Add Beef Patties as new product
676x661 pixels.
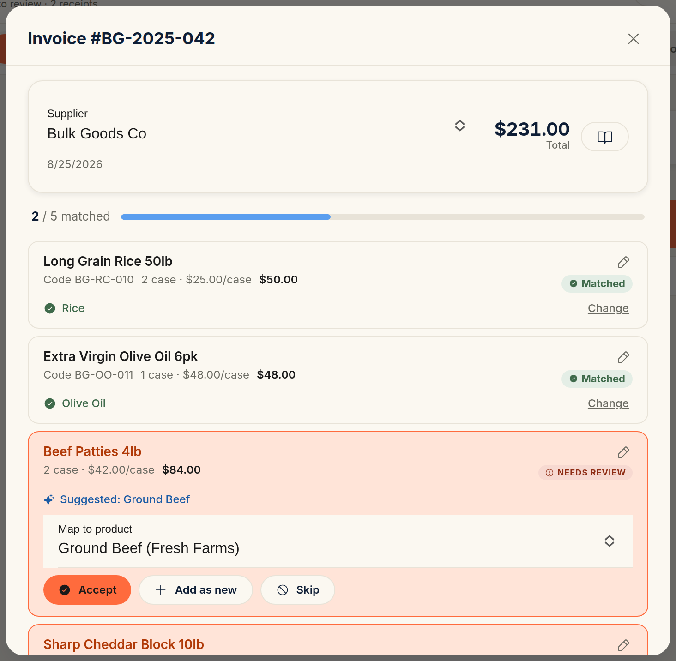point(196,590)
